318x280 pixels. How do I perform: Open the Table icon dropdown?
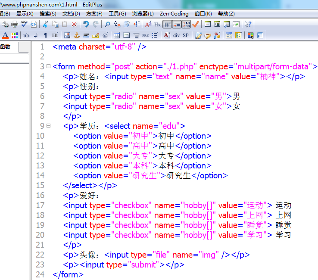click(117, 35)
